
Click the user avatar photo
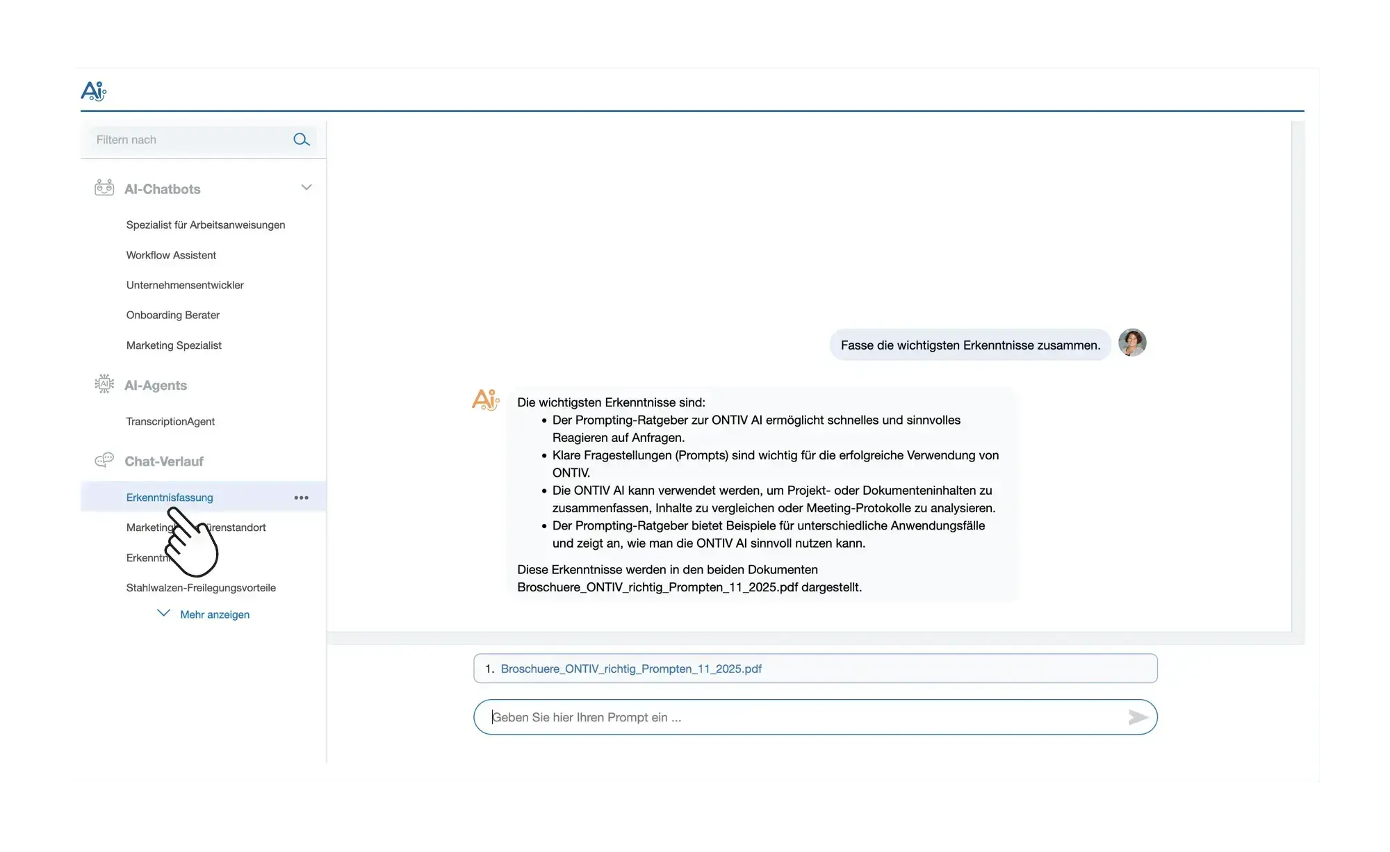click(x=1131, y=343)
